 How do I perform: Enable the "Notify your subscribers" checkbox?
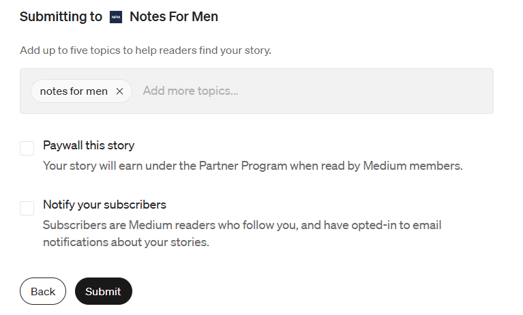point(27,208)
